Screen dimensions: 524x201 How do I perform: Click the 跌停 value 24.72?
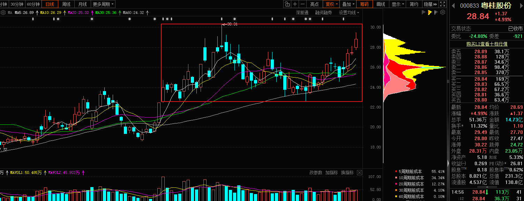(x=516, y=145)
